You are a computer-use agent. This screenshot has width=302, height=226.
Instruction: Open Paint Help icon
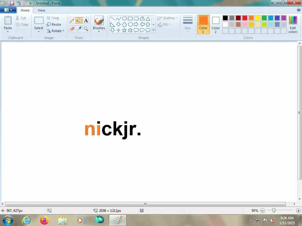point(299,10)
